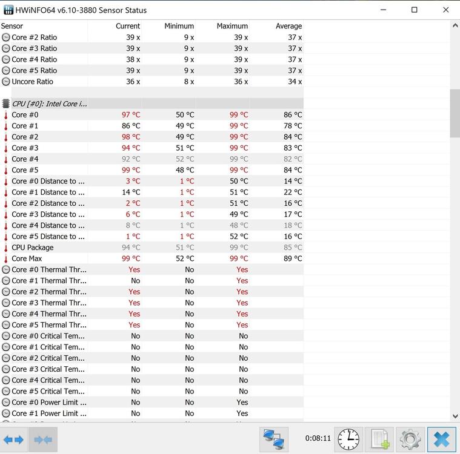
Task: Click the scrollbar down arrow
Action: click(455, 416)
